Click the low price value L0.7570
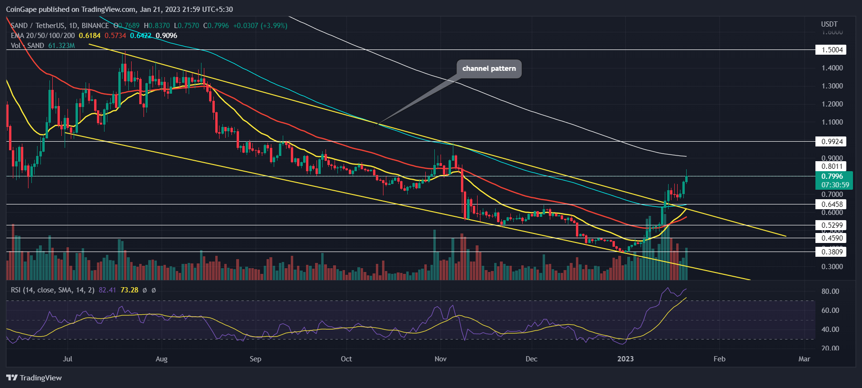Screen dimensions: 862x388 coord(186,26)
